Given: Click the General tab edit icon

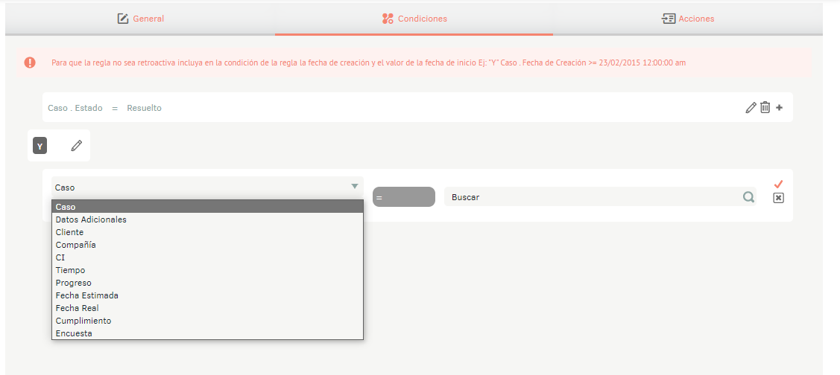Looking at the screenshot, I should coord(123,19).
